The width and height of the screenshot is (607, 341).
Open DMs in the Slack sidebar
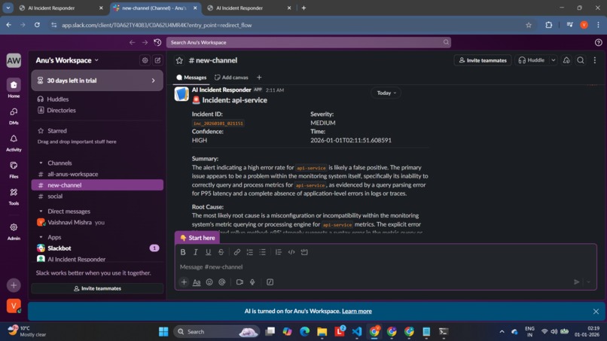click(x=14, y=116)
